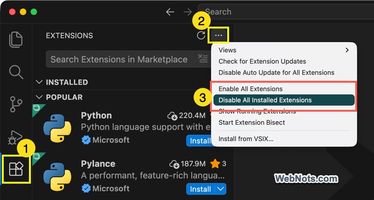374x200 pixels.
Task: Collapse the INSTALLED section
Action: click(39, 82)
